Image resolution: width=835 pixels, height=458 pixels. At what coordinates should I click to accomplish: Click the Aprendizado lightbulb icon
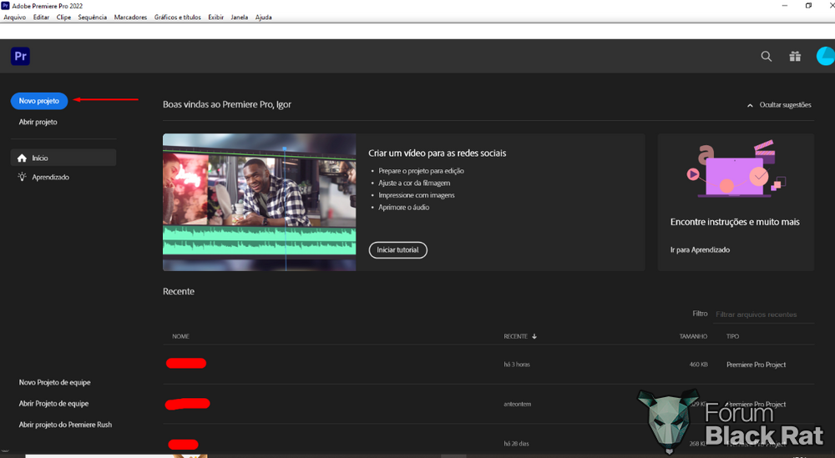point(22,177)
